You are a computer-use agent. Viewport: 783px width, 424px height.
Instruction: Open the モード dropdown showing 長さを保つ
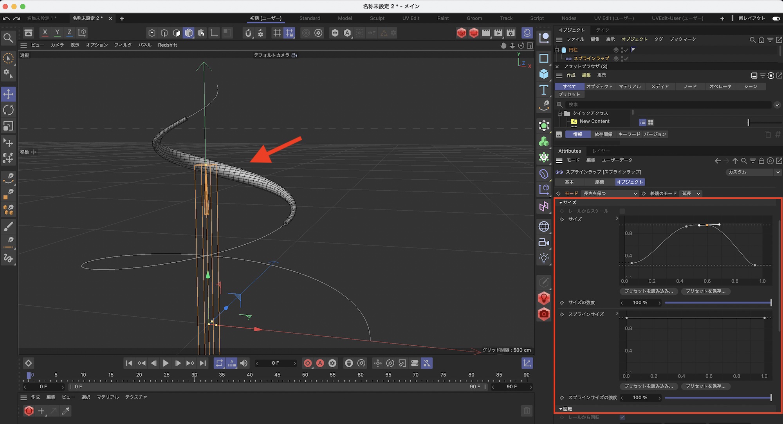pos(610,193)
